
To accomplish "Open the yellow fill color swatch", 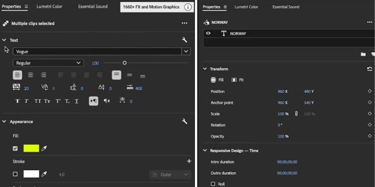I will (31, 148).
